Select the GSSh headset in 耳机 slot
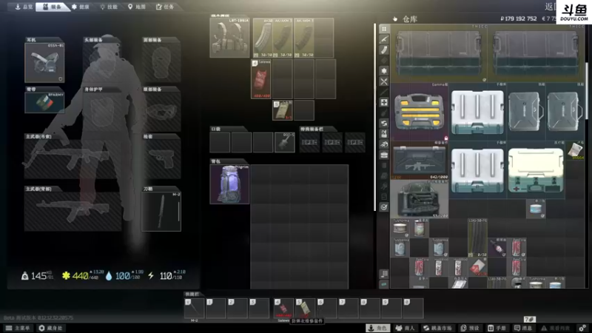 44,62
